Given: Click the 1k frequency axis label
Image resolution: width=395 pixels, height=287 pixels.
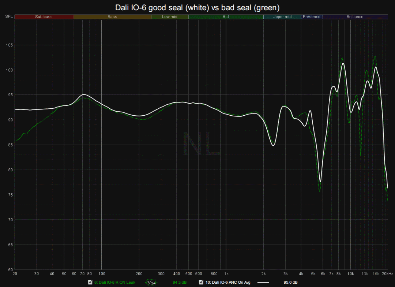Looking at the screenshot, I should click(226, 273).
